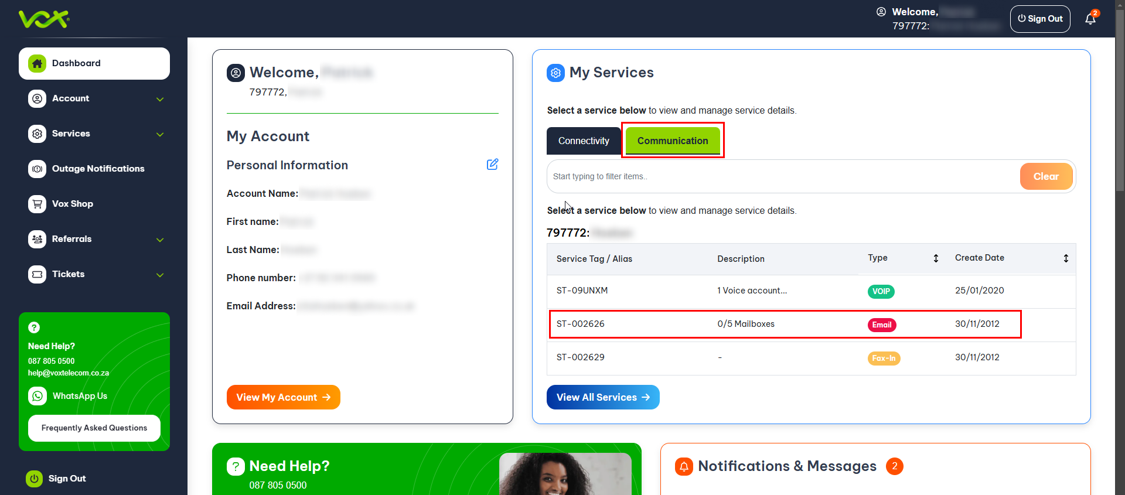This screenshot has height=495, width=1125.
Task: Open the notifications bell icon
Action: (1090, 19)
